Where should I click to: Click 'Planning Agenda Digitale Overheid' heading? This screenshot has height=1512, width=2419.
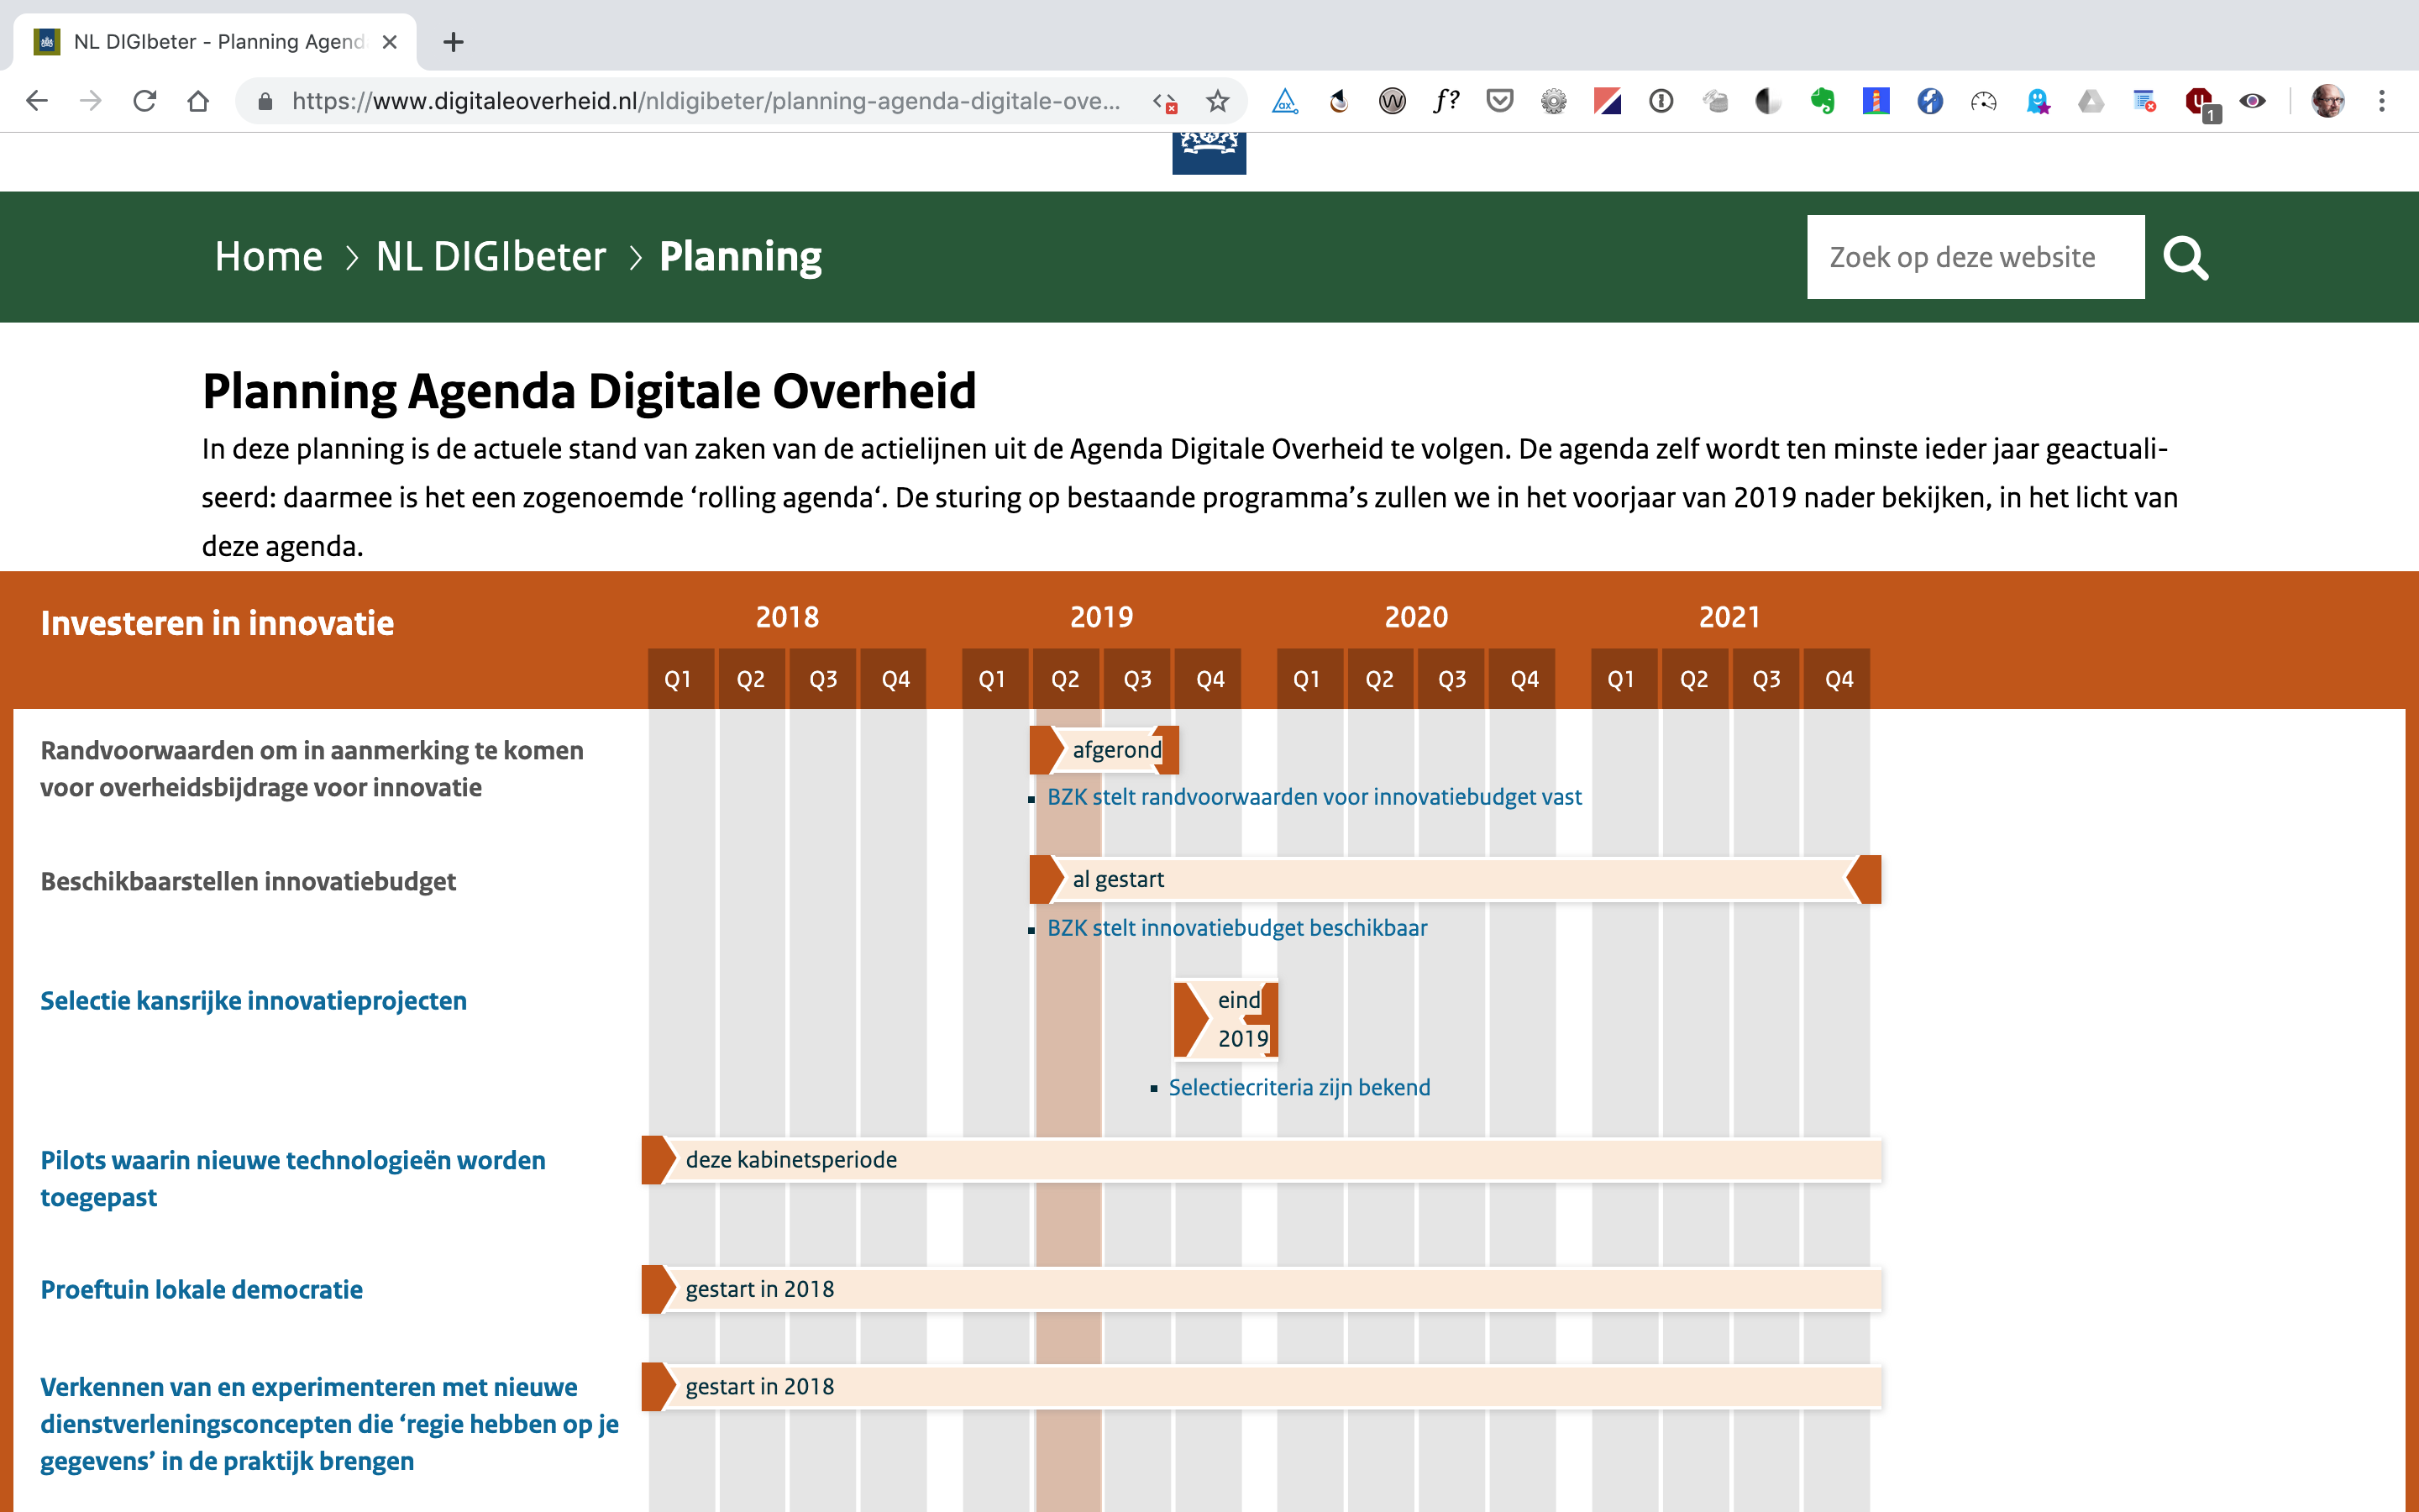(x=589, y=391)
